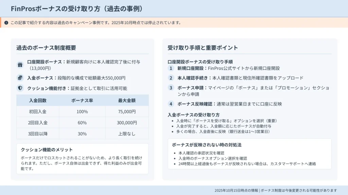348x195 pixels.
Task: Select the 初回入金 row label in the table
Action: [x=38, y=111]
